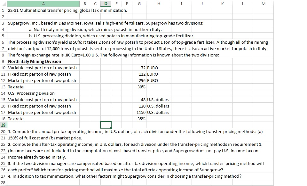307x186 pixels.
Task: Select the row 19 header
Action: [3, 125]
